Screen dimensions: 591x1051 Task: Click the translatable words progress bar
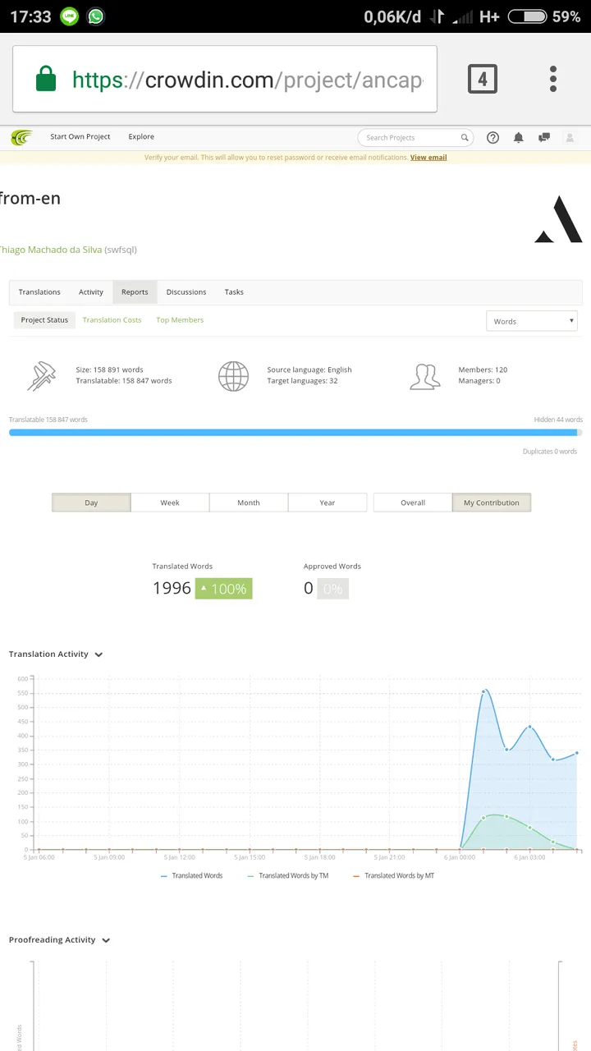pos(295,432)
